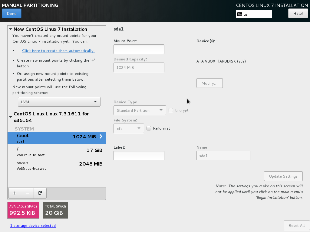The image size is (310, 232).
Task: Click the CENTOS LINUX 7 INSTALLATION heading
Action: 272,5
